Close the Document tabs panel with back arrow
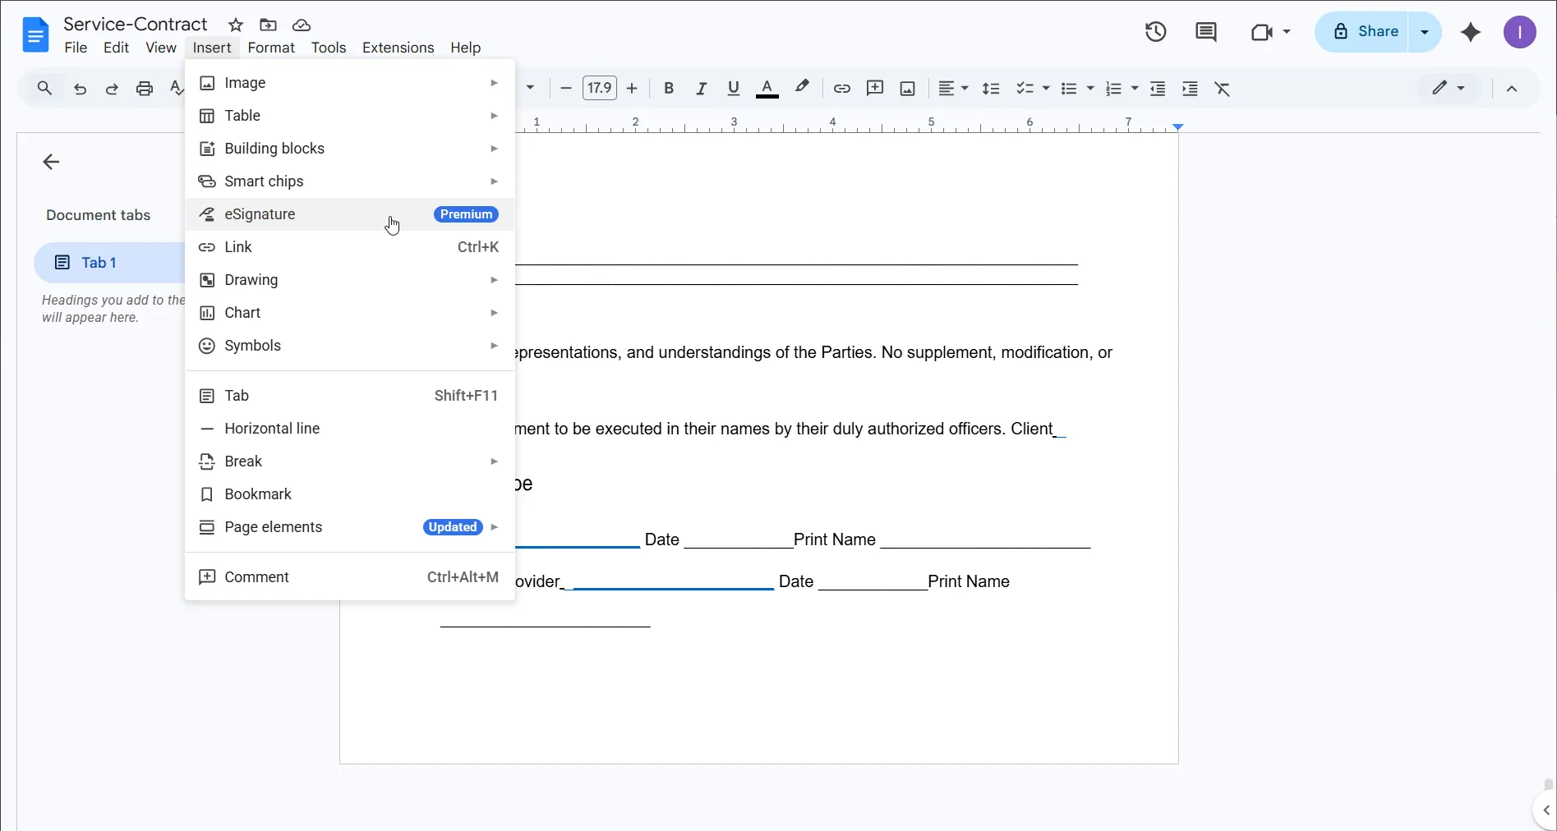The width and height of the screenshot is (1557, 831). (51, 162)
